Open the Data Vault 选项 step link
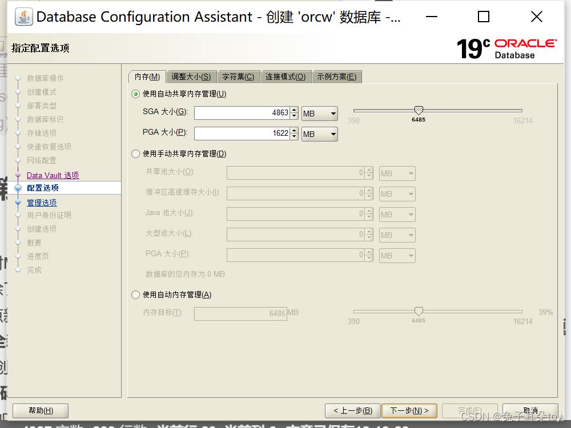 click(x=53, y=175)
